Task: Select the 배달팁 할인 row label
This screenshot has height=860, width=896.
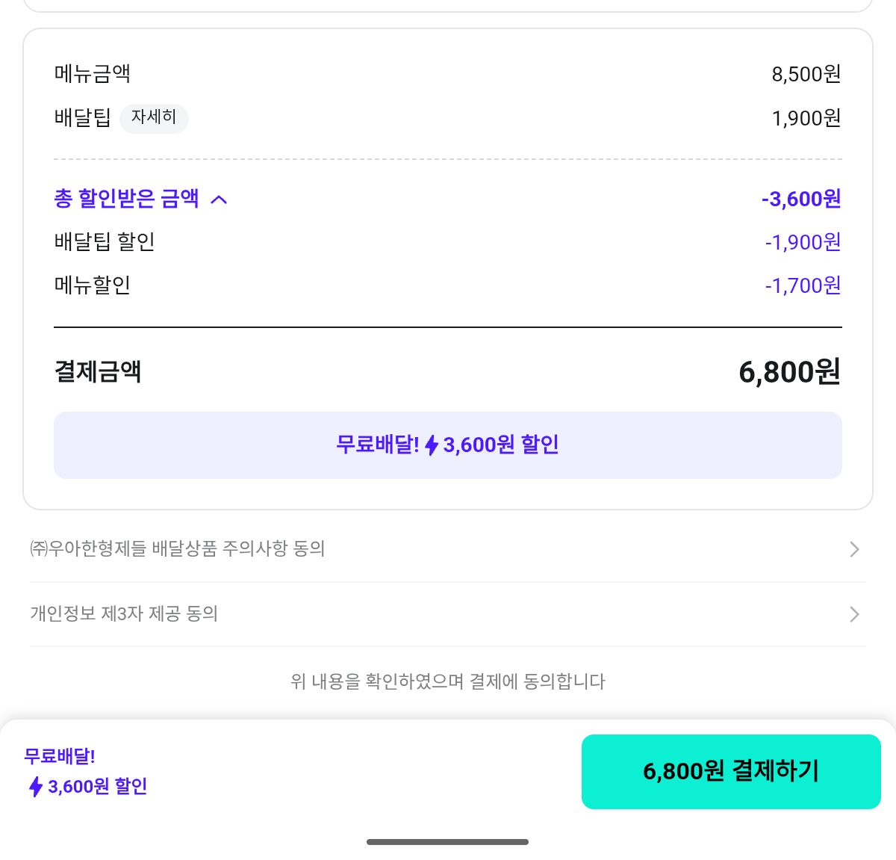Action: [x=105, y=242]
